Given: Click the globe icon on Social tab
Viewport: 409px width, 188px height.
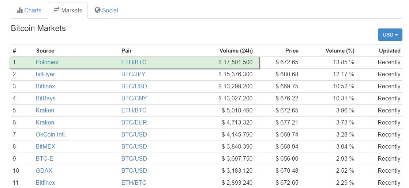Looking at the screenshot, I should click(98, 10).
